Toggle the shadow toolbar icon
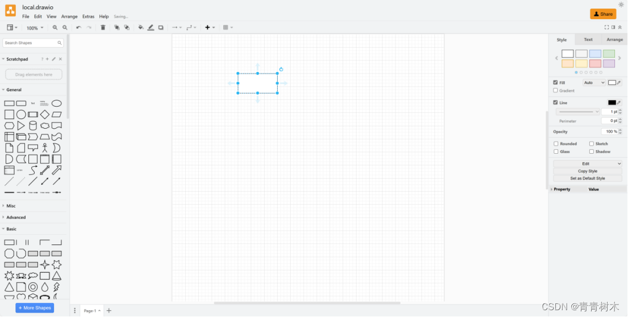This screenshot has width=628, height=317. click(161, 28)
